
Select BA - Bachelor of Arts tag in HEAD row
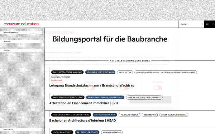[105, 115]
